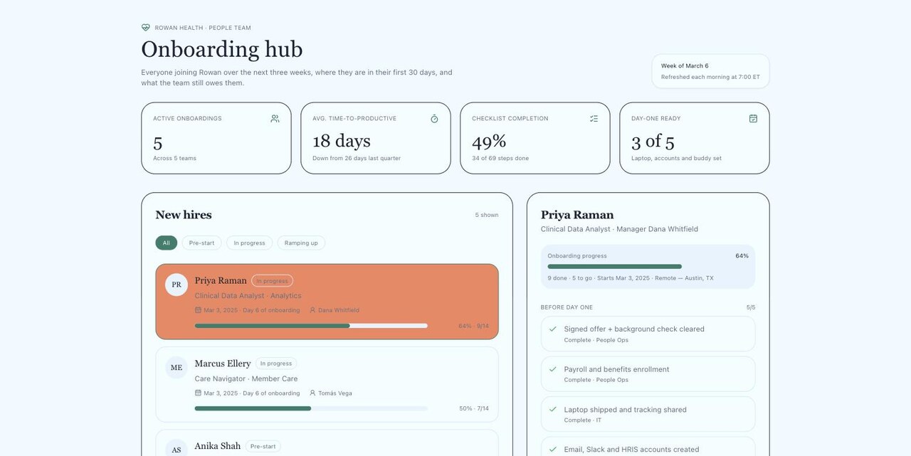The image size is (911, 456).
Task: Click the Day-One Ready calendar check icon
Action: pos(753,119)
